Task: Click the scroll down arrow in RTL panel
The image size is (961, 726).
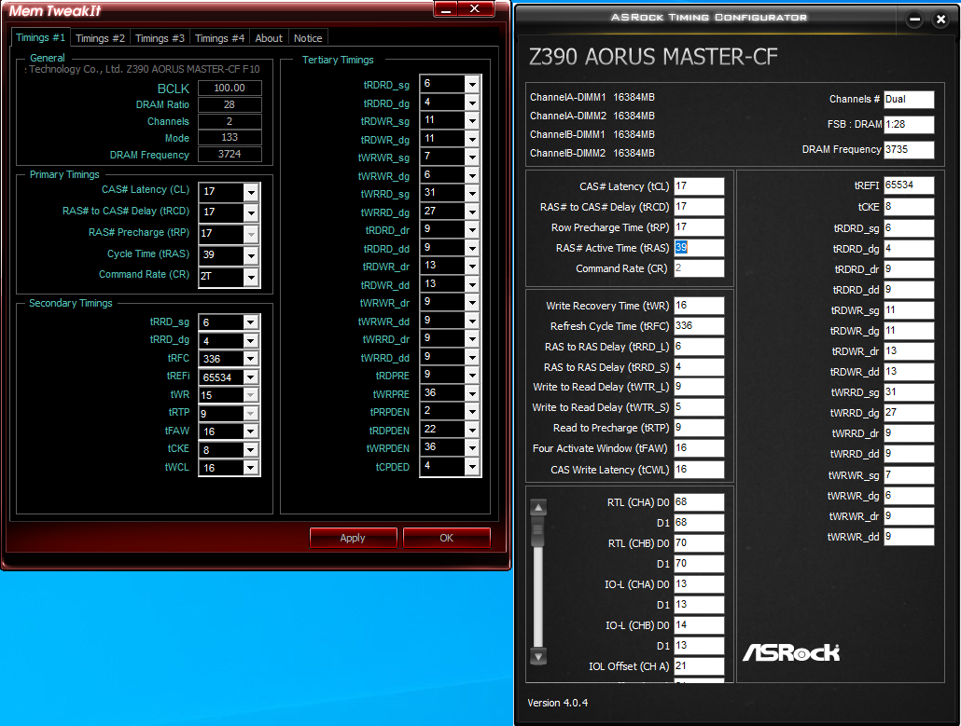Action: tap(538, 657)
